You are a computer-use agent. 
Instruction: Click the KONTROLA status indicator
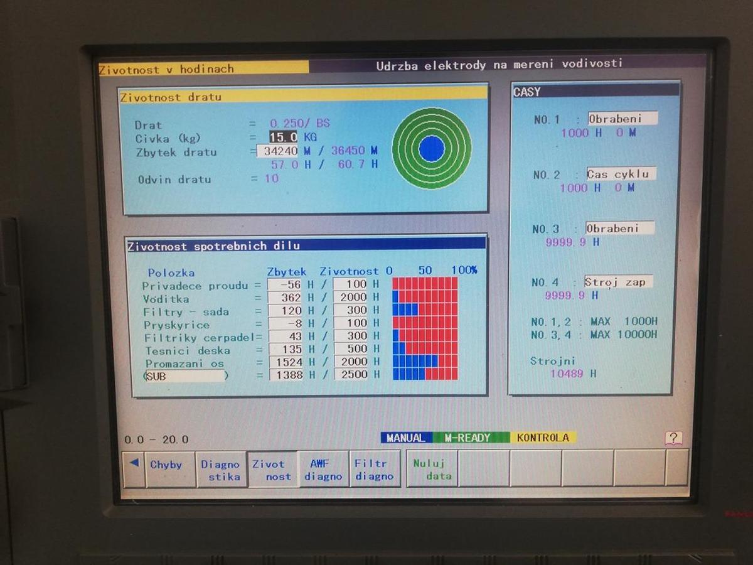[x=543, y=438]
